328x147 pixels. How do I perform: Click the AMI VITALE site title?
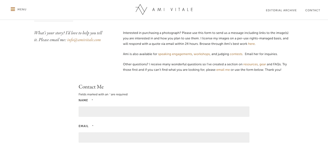[173, 9]
